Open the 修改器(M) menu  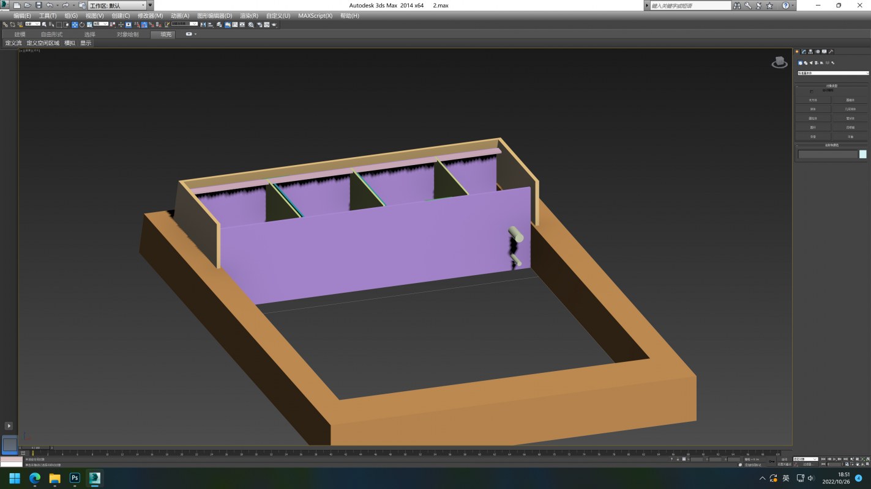150,16
